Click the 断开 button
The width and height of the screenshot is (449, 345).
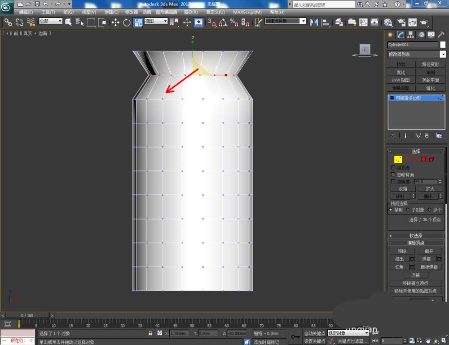[x=429, y=251]
